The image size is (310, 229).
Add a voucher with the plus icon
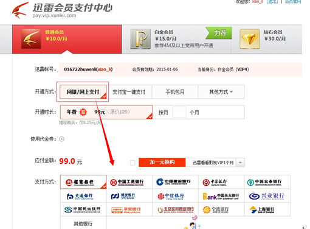[x=61, y=139]
